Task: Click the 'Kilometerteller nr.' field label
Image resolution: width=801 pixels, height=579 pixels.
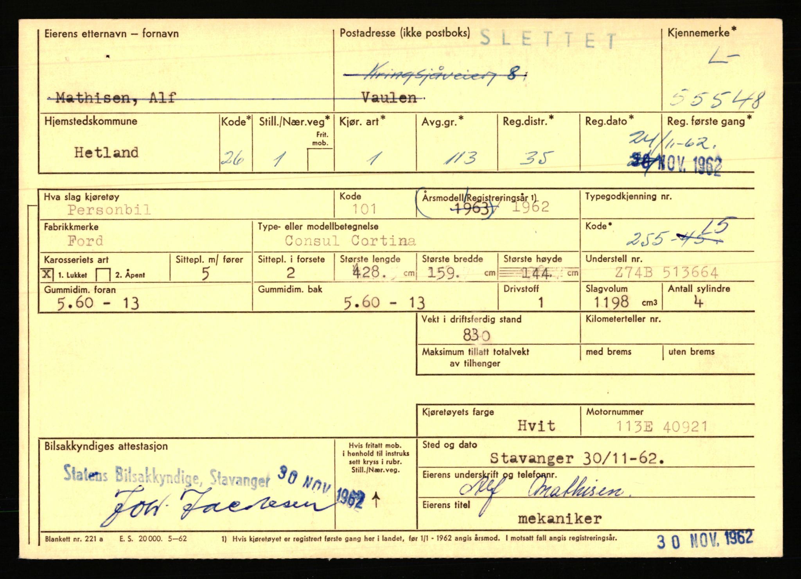Action: pyautogui.click(x=623, y=319)
